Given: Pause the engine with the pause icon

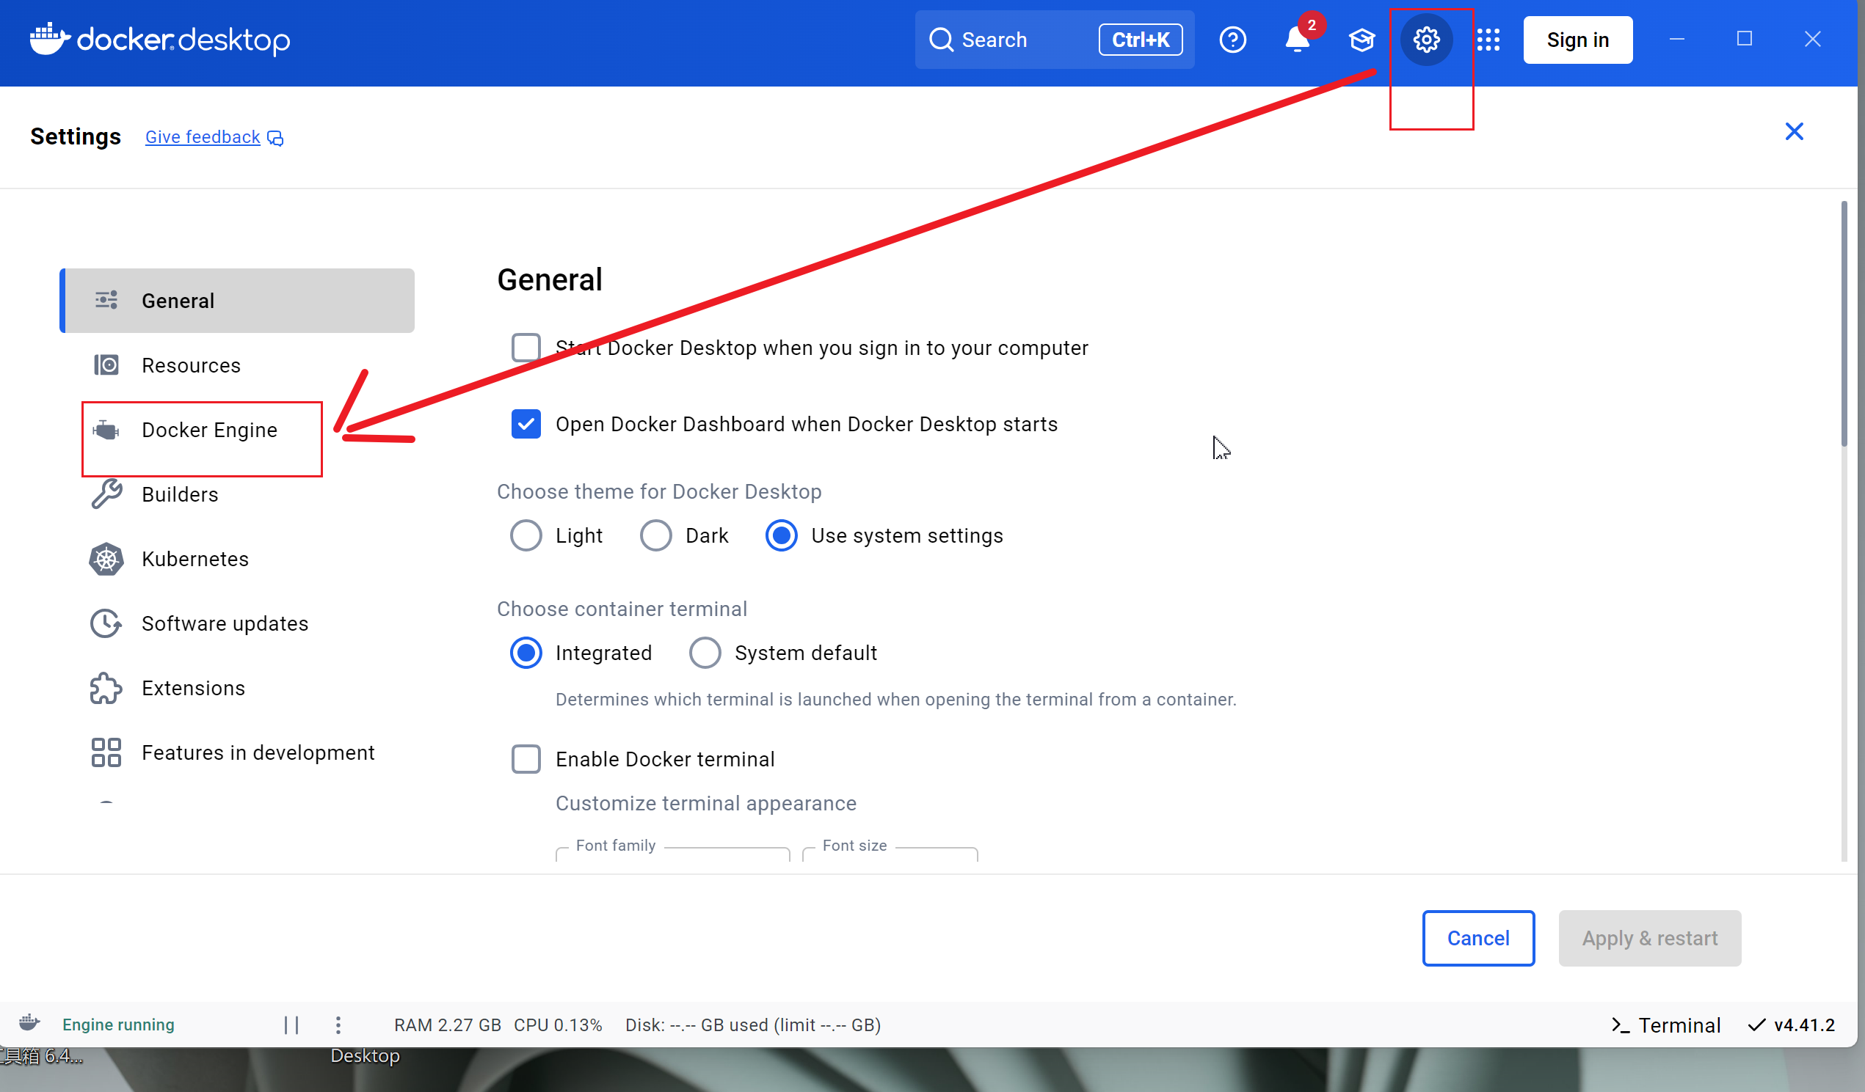Looking at the screenshot, I should tap(291, 1024).
